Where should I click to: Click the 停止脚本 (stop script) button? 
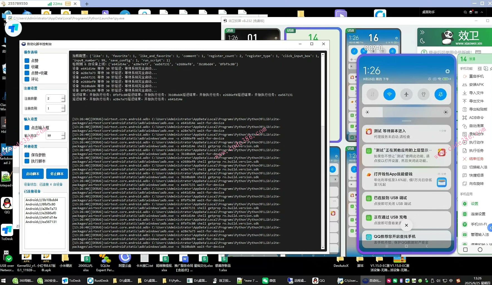click(x=57, y=174)
